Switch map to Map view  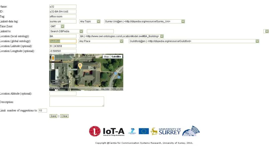pos(106,56)
